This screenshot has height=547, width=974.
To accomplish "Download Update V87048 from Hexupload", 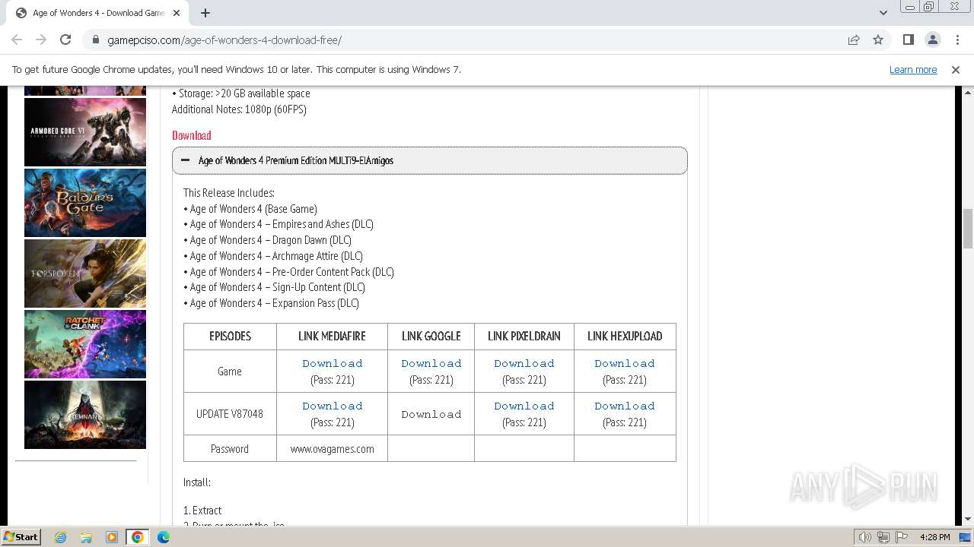I will [625, 406].
